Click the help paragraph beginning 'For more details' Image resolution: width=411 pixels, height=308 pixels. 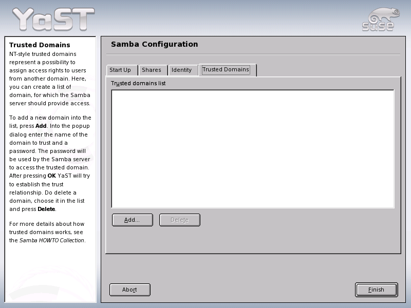pos(47,232)
